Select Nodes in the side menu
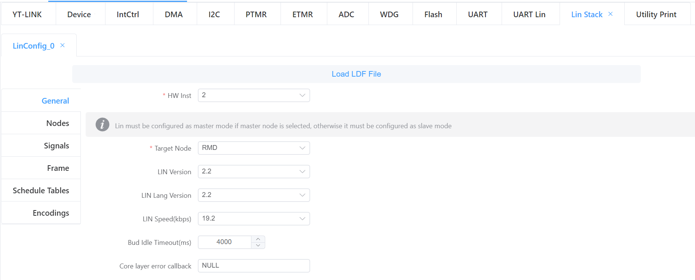695x280 pixels. [x=58, y=123]
